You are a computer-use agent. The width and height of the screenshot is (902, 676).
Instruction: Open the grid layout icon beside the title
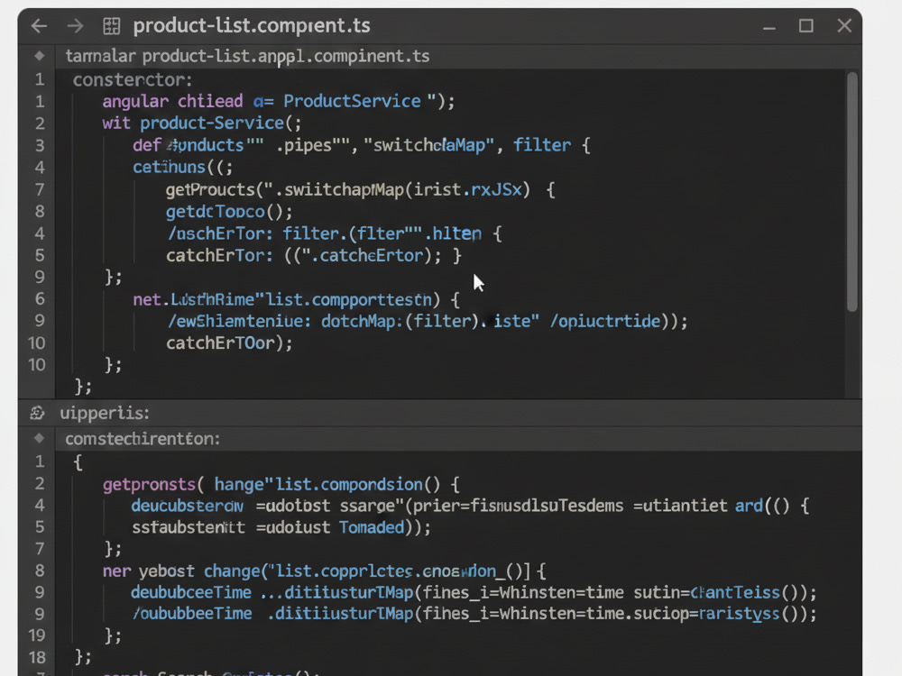(x=111, y=26)
